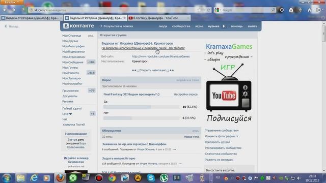
Task: Open the downloads icon in Firefox toolbar
Action: click(x=291, y=10)
